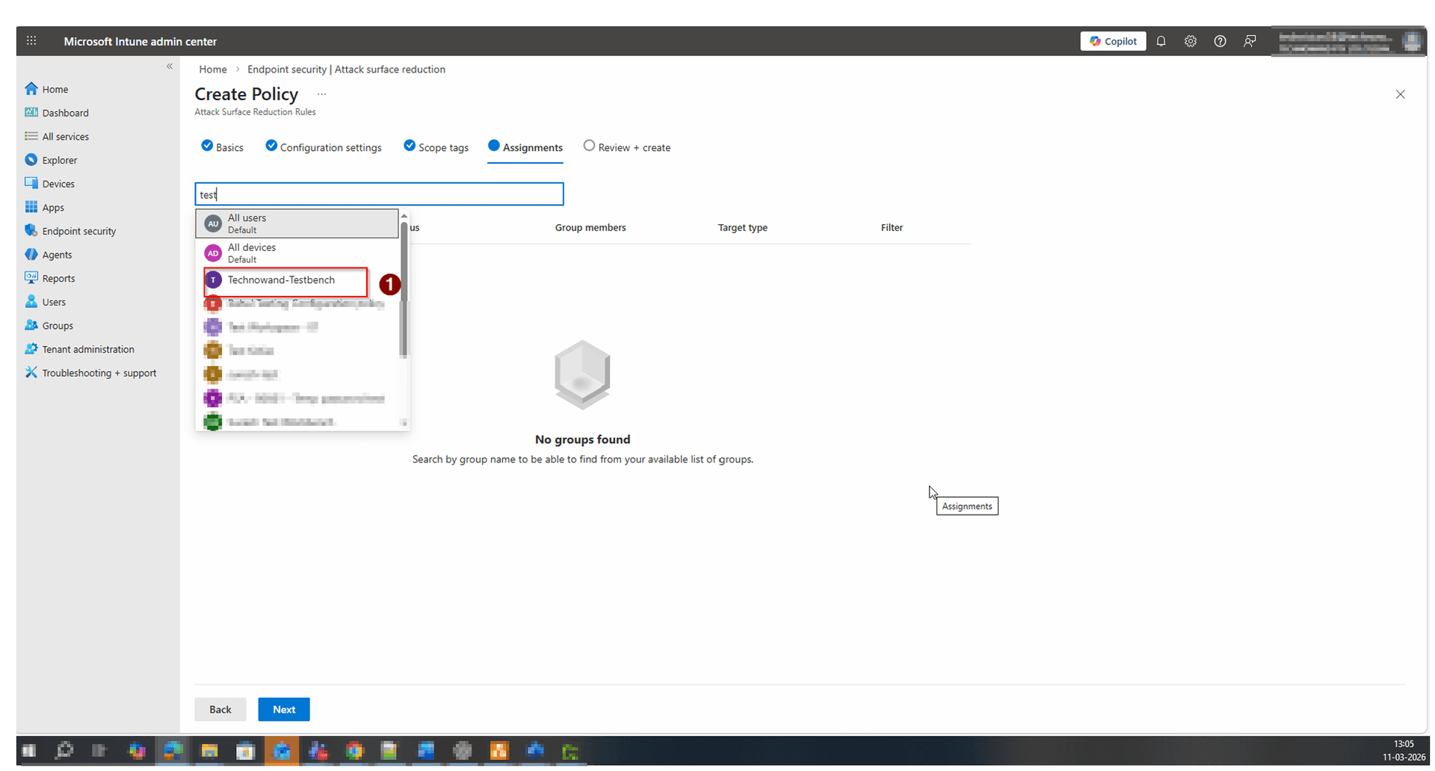This screenshot has height=771, width=1435.
Task: Click the dropdown list scroll-up arrow
Action: tap(404, 216)
